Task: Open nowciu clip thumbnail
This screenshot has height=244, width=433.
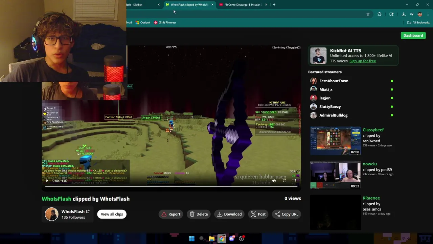Action: tap(336, 175)
